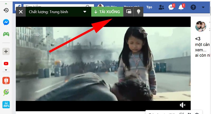
Task: Collapse sidebar list with the top arrow
Action: point(6,4)
